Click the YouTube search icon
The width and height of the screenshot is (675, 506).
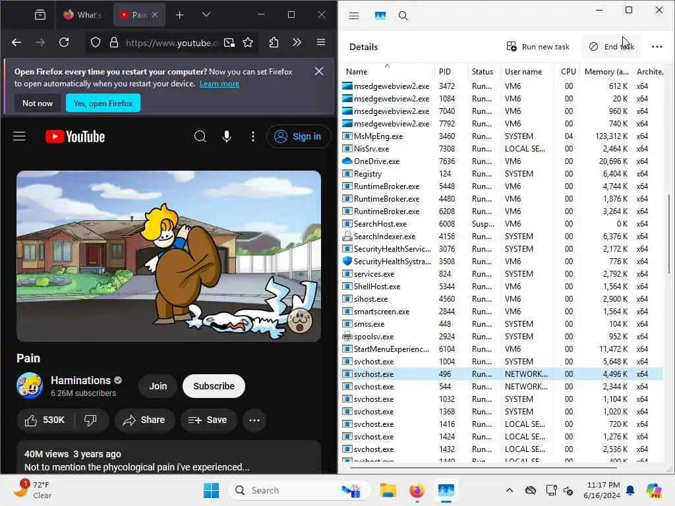click(x=200, y=136)
